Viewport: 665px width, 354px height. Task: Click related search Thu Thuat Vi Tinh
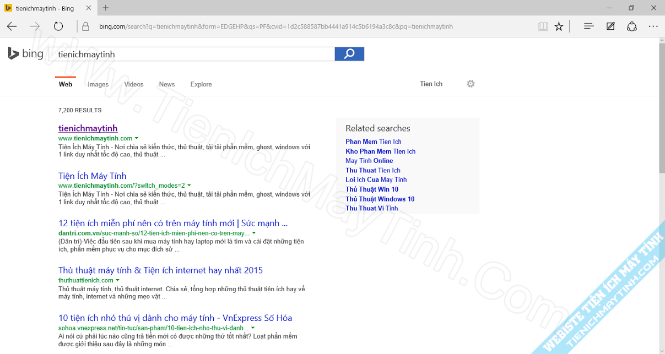pyautogui.click(x=372, y=208)
